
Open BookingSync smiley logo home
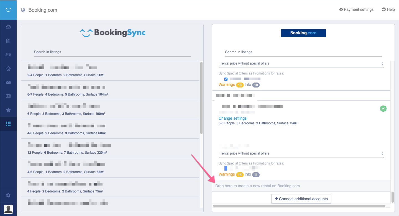(x=8, y=10)
